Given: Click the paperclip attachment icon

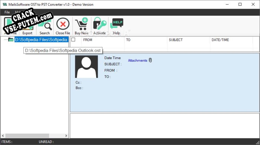Looking at the screenshot, I should tap(150, 60).
